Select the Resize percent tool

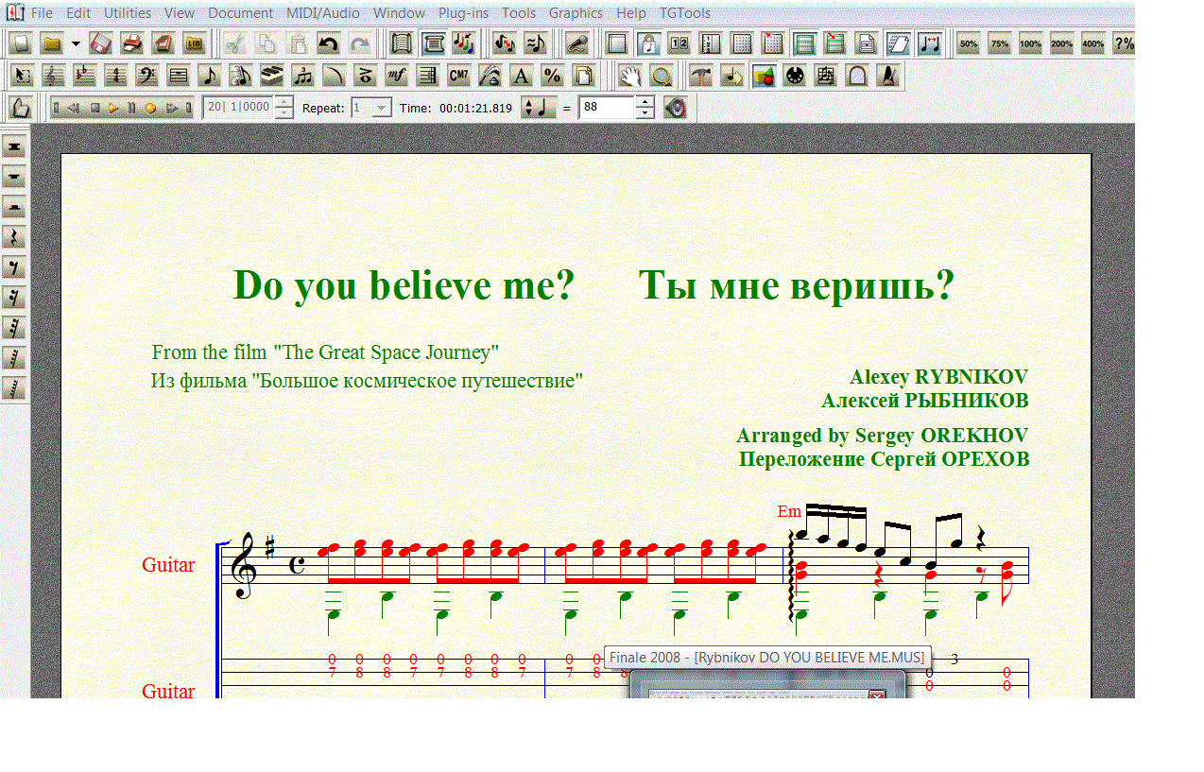(x=553, y=76)
